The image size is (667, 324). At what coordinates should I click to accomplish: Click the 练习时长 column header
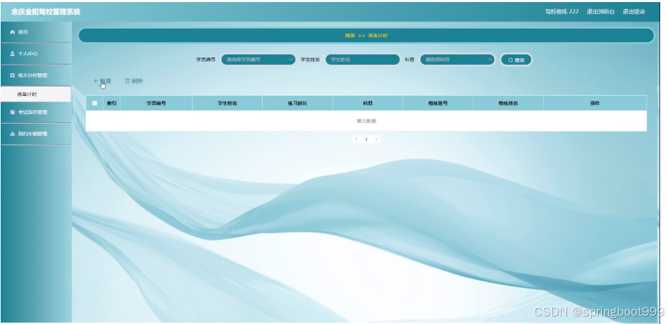click(298, 103)
